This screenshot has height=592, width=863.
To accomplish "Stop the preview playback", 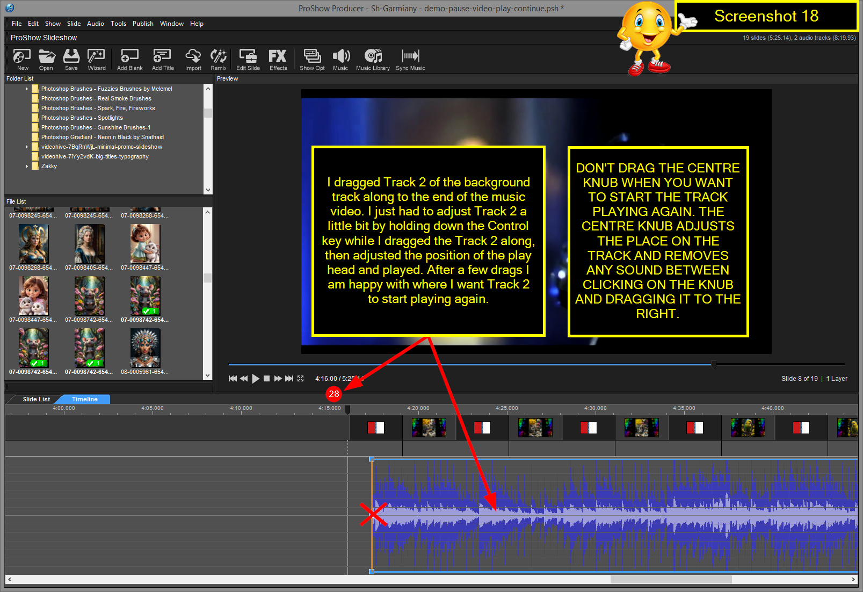I will (266, 379).
